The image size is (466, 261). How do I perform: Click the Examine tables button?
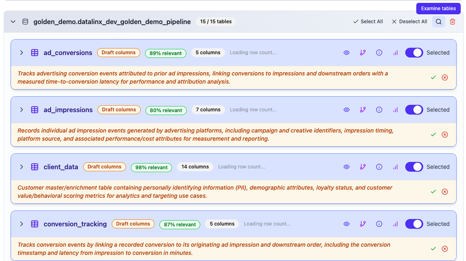pyautogui.click(x=439, y=9)
